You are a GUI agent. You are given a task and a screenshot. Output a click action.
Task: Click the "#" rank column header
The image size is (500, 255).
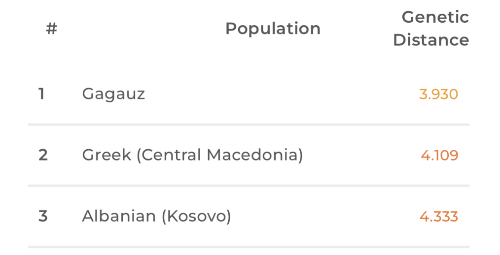coord(51,29)
